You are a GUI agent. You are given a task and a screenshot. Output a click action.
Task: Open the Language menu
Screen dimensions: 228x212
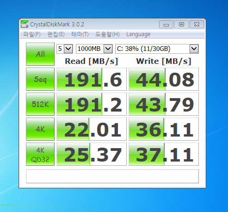(x=138, y=34)
